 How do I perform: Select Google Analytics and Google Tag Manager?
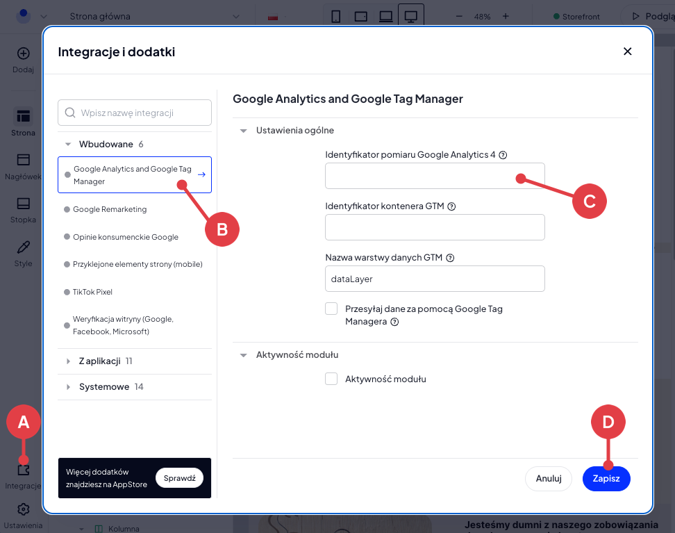(135, 174)
